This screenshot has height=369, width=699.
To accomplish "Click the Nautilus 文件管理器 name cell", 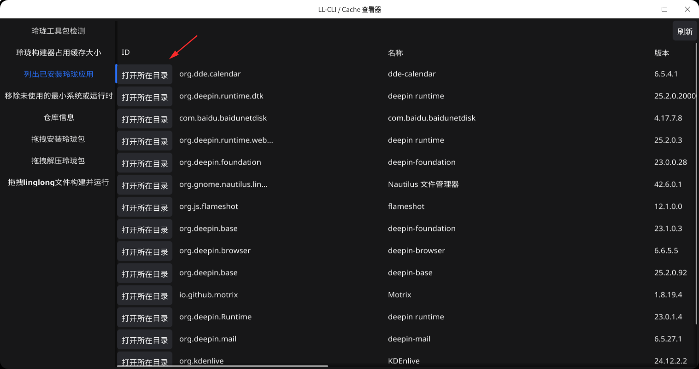I will pyautogui.click(x=423, y=184).
